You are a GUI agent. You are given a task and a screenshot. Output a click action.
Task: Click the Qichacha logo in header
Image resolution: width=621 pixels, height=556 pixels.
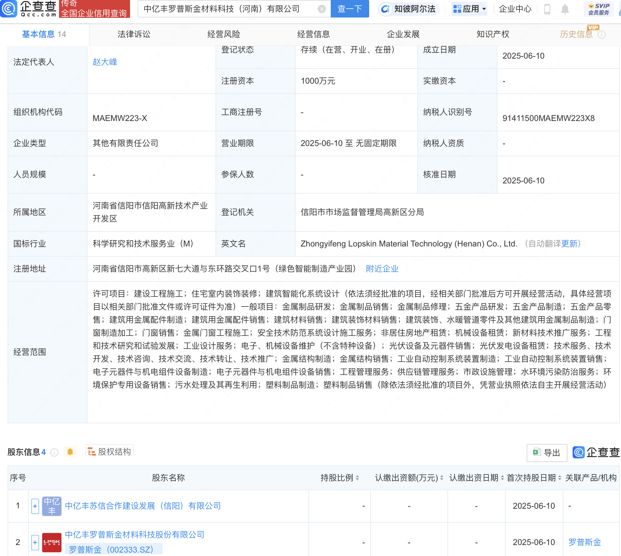(29, 9)
